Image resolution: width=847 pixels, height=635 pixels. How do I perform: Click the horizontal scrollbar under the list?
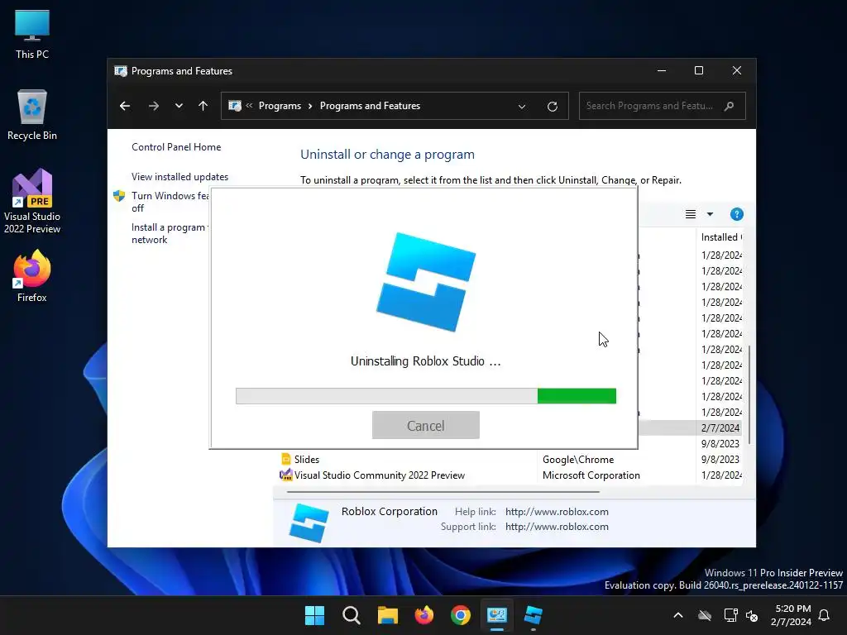click(x=443, y=492)
